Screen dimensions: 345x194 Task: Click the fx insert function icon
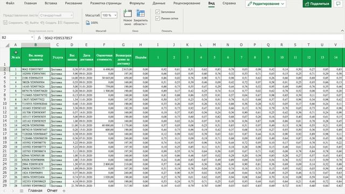39,38
